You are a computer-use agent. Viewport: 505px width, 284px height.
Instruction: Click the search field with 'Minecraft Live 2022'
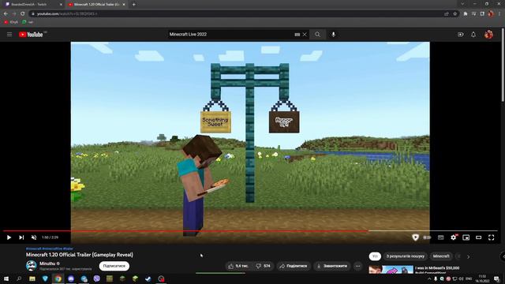point(230,35)
